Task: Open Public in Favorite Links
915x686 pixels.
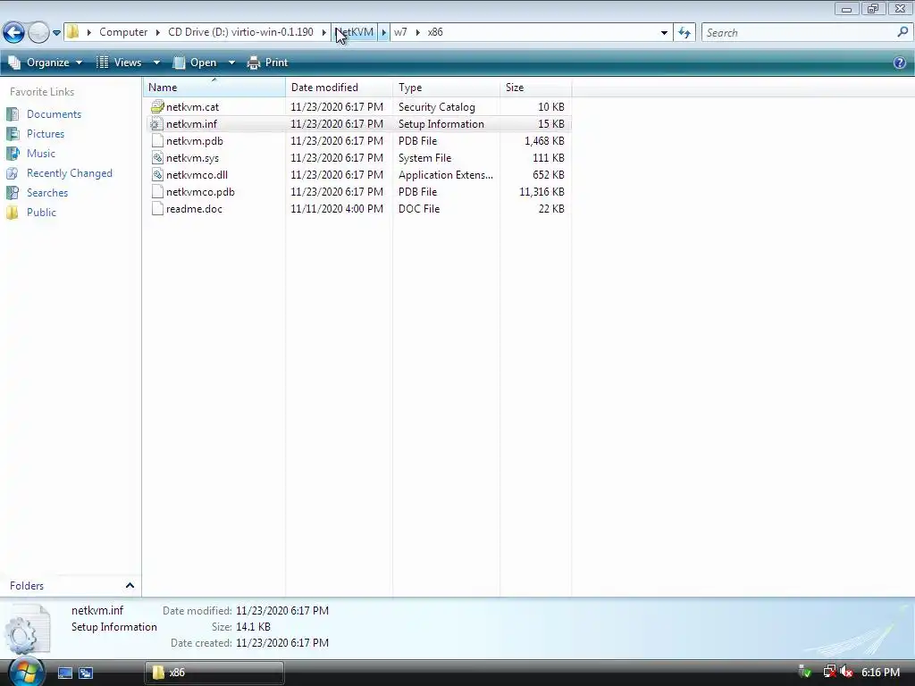Action: tap(41, 213)
